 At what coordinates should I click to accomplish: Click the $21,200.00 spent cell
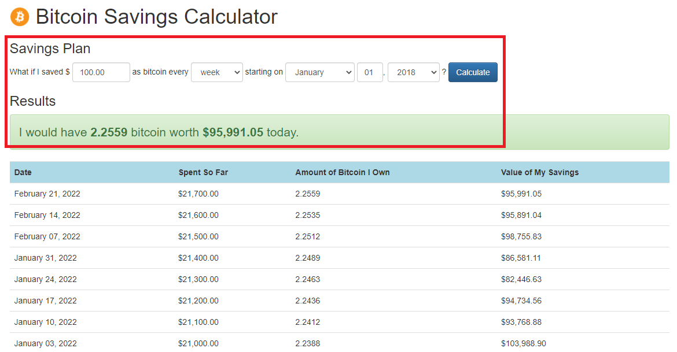(198, 300)
